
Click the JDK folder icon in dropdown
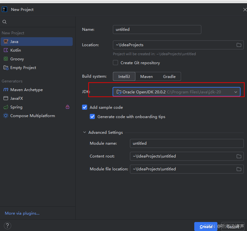pyautogui.click(x=119, y=92)
